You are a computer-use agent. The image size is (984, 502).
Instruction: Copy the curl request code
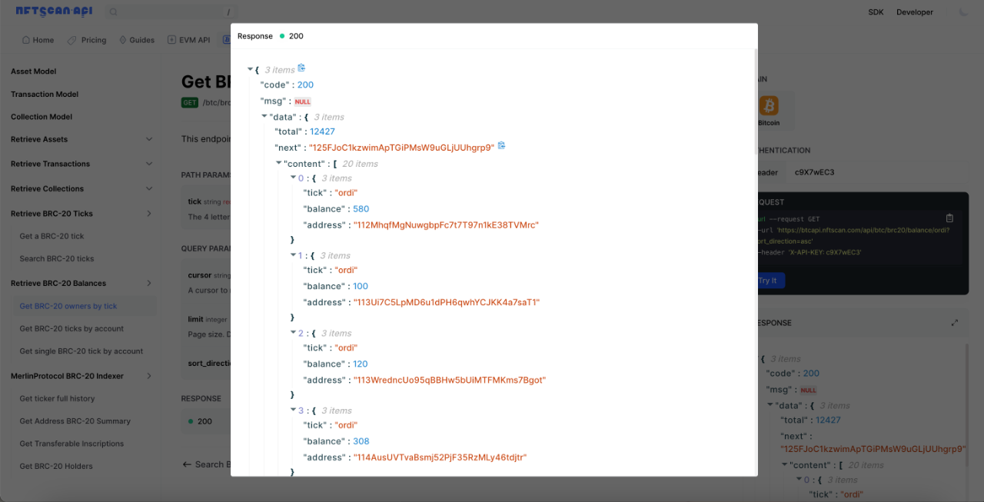tap(949, 218)
